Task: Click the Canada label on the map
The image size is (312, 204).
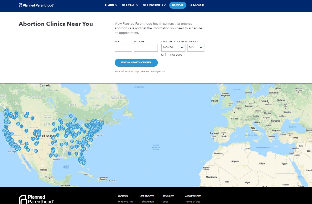Action: [x=45, y=86]
